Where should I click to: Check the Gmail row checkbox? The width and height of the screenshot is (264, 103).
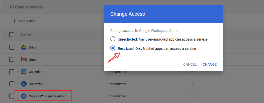coord(12,60)
